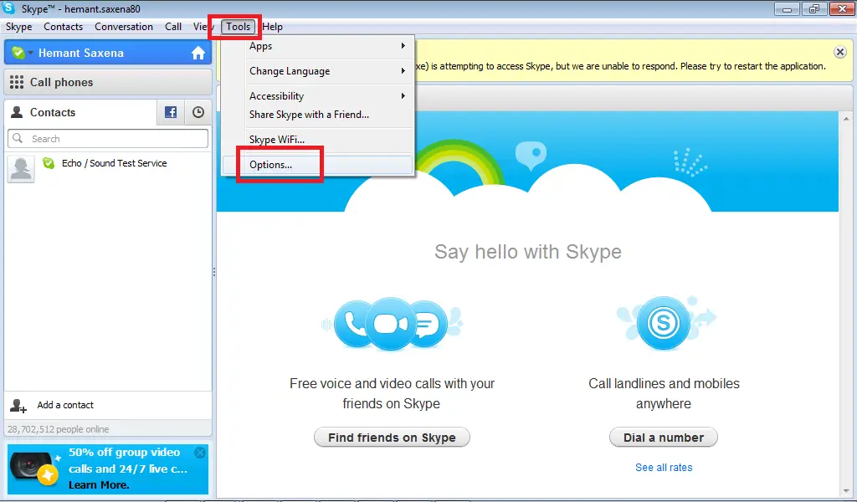The height and width of the screenshot is (502, 857).
Task: Click the Hemant Saxena profile name
Action: coord(81,53)
